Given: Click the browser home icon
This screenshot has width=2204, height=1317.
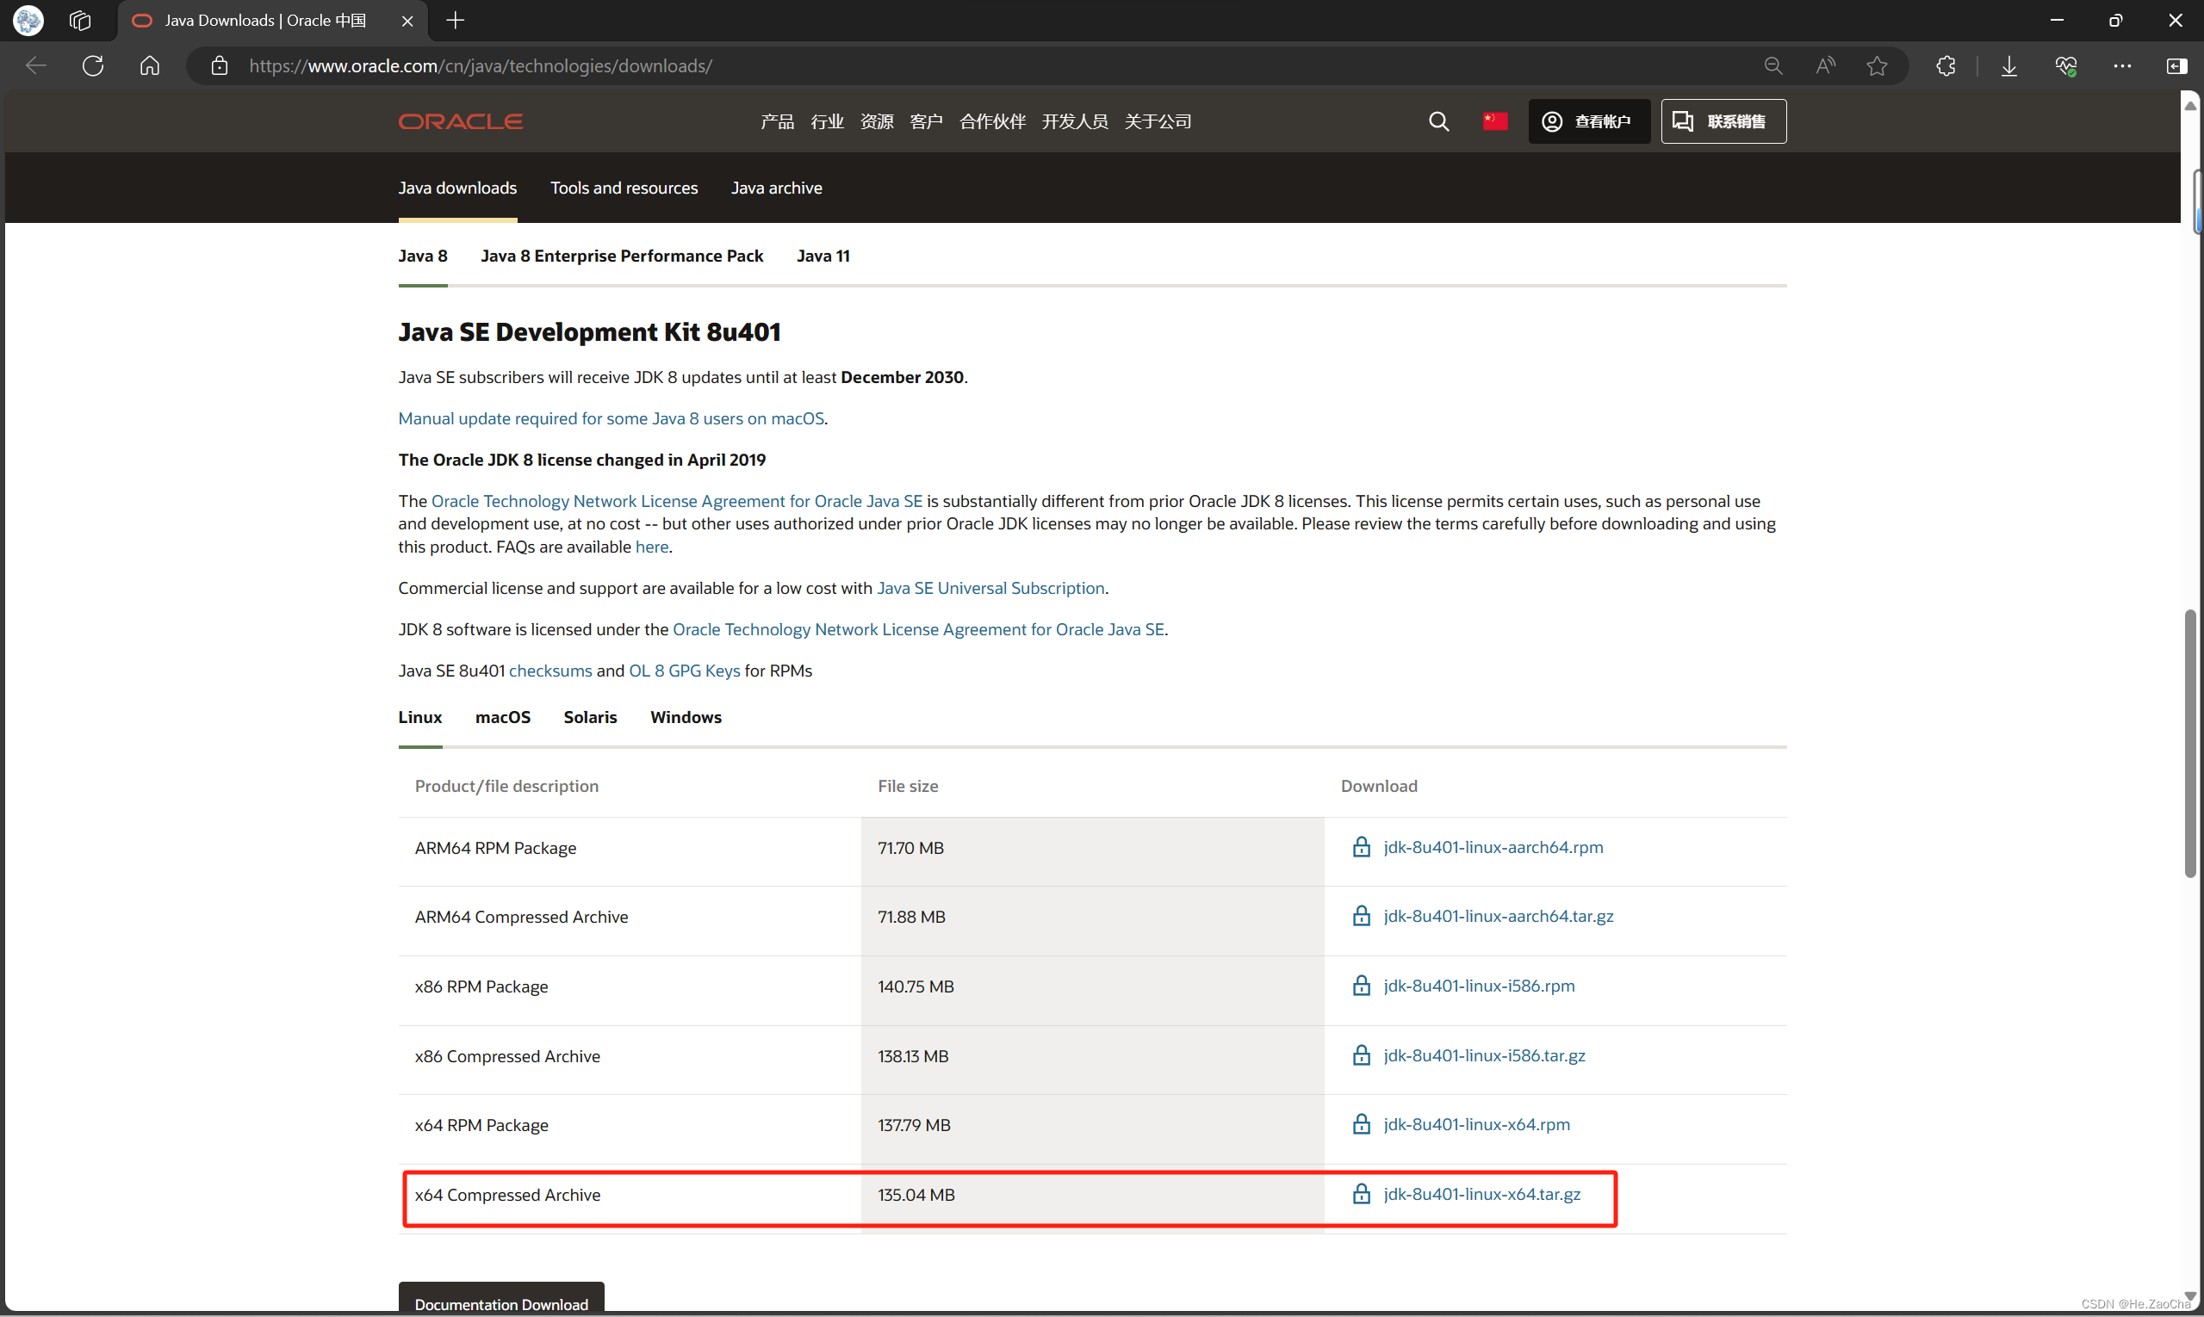Looking at the screenshot, I should pyautogui.click(x=150, y=65).
